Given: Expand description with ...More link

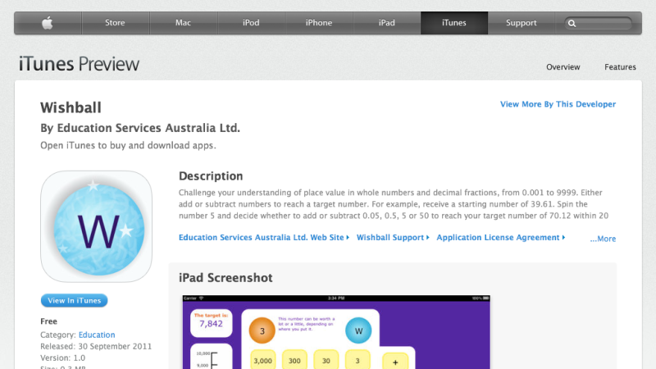Looking at the screenshot, I should [x=603, y=239].
